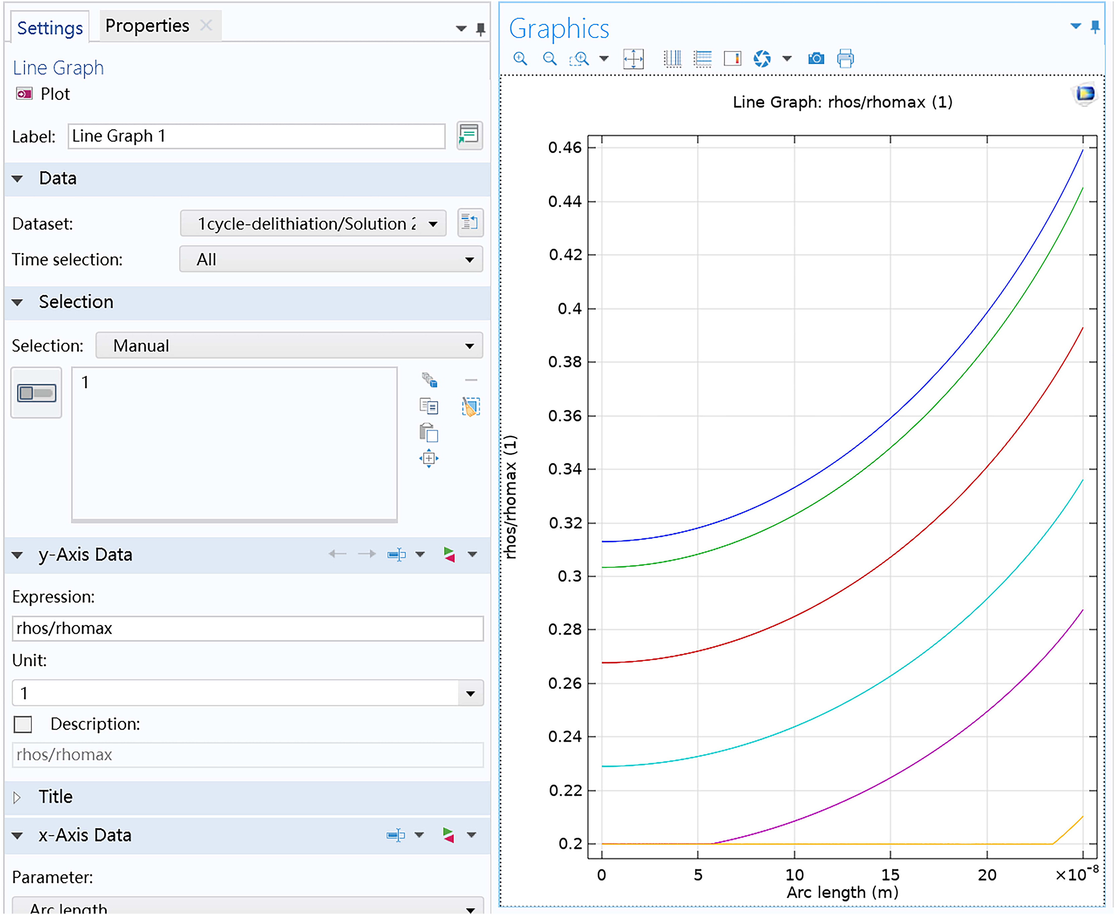Click the Zoom to Selection icon
The image size is (1115, 915).
click(x=428, y=459)
